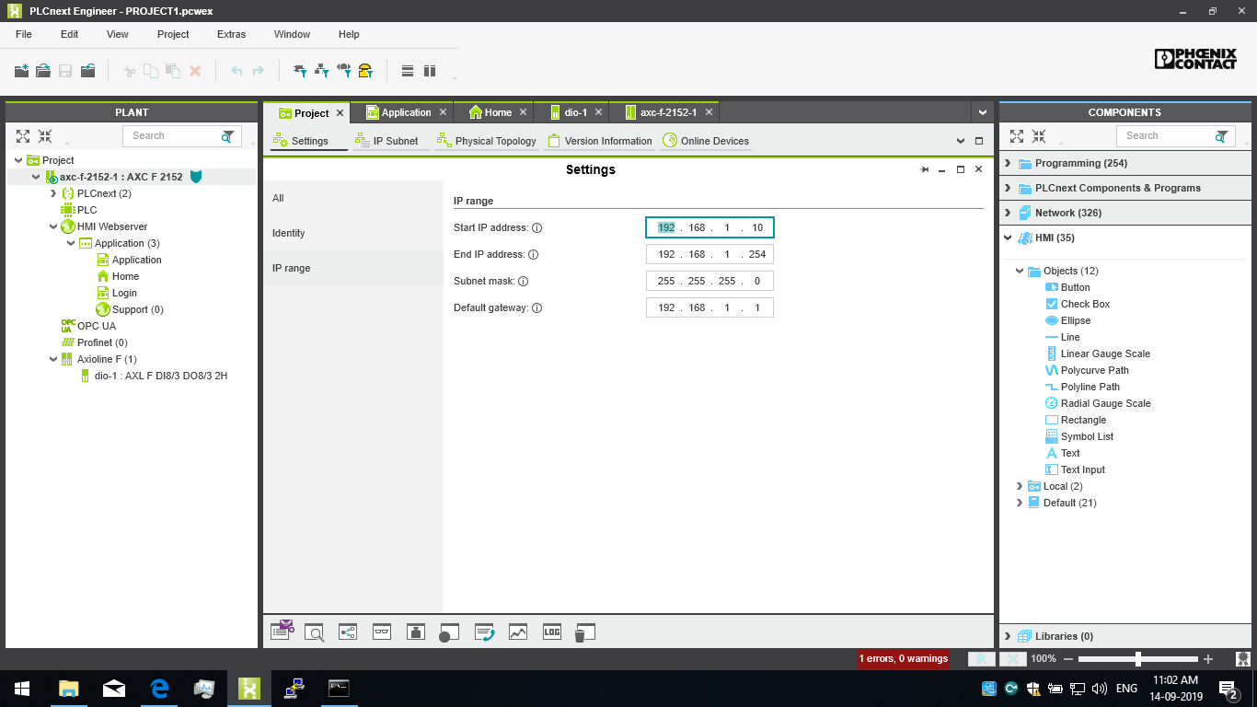Toggle the Check Box object in HMI list
The image size is (1257, 707).
[x=1085, y=304]
